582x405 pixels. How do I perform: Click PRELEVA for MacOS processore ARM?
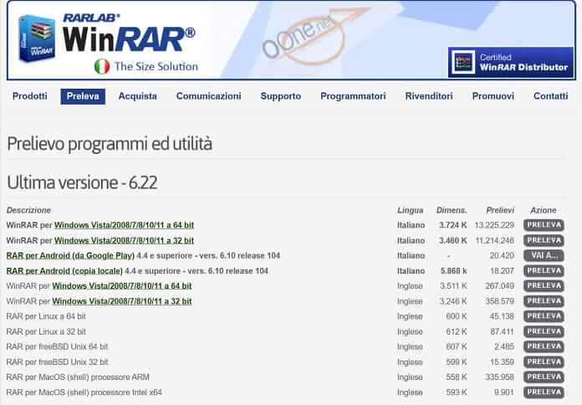tap(544, 377)
